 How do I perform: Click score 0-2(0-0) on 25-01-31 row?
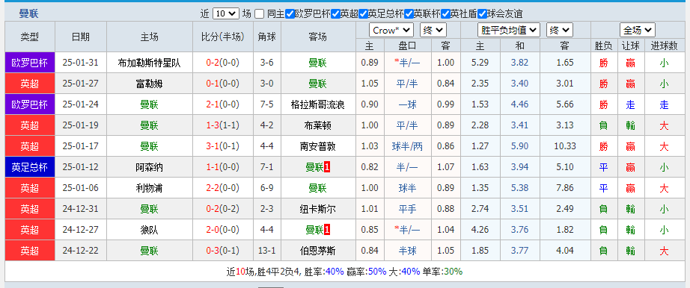(x=223, y=63)
